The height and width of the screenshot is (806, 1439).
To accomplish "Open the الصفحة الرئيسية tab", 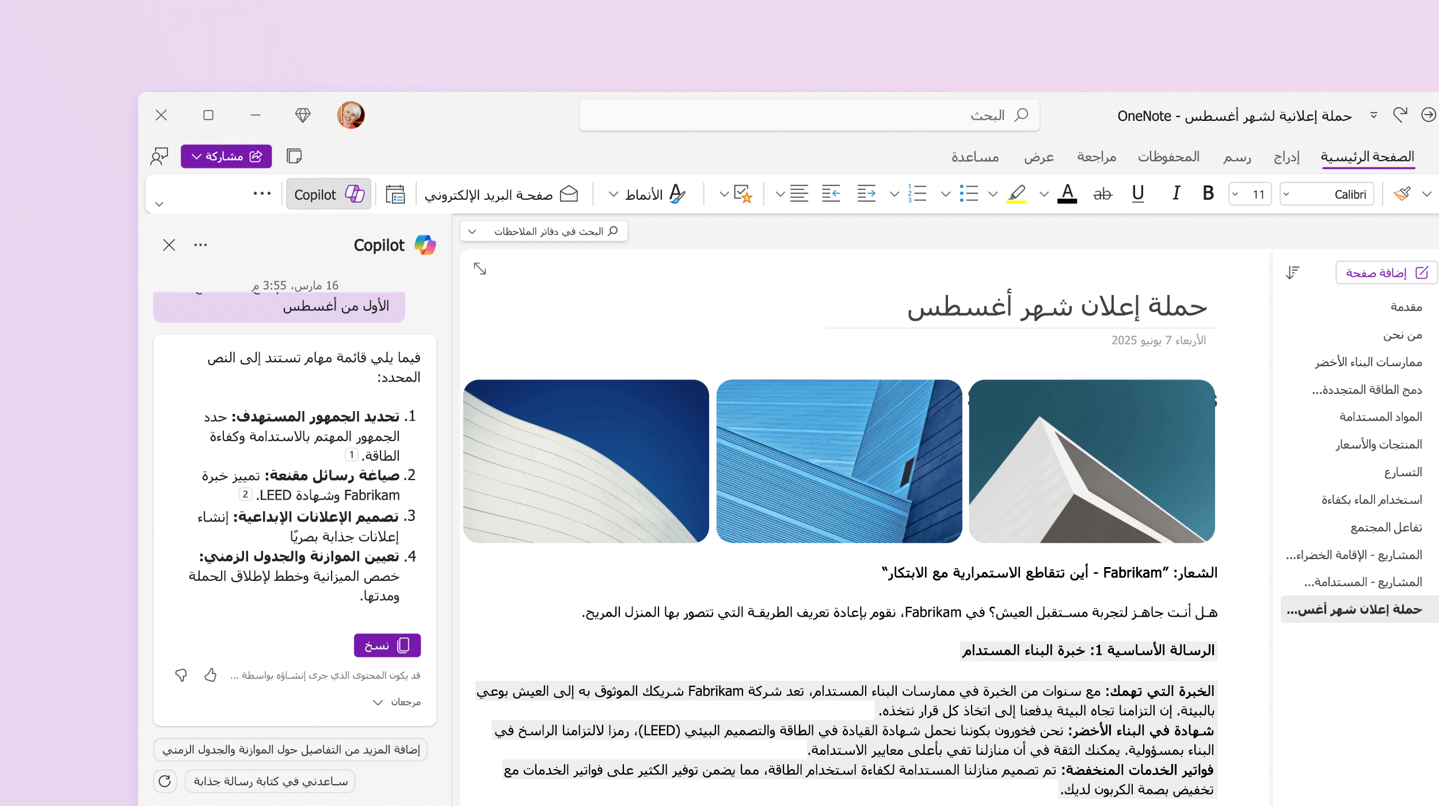I will tap(1368, 157).
